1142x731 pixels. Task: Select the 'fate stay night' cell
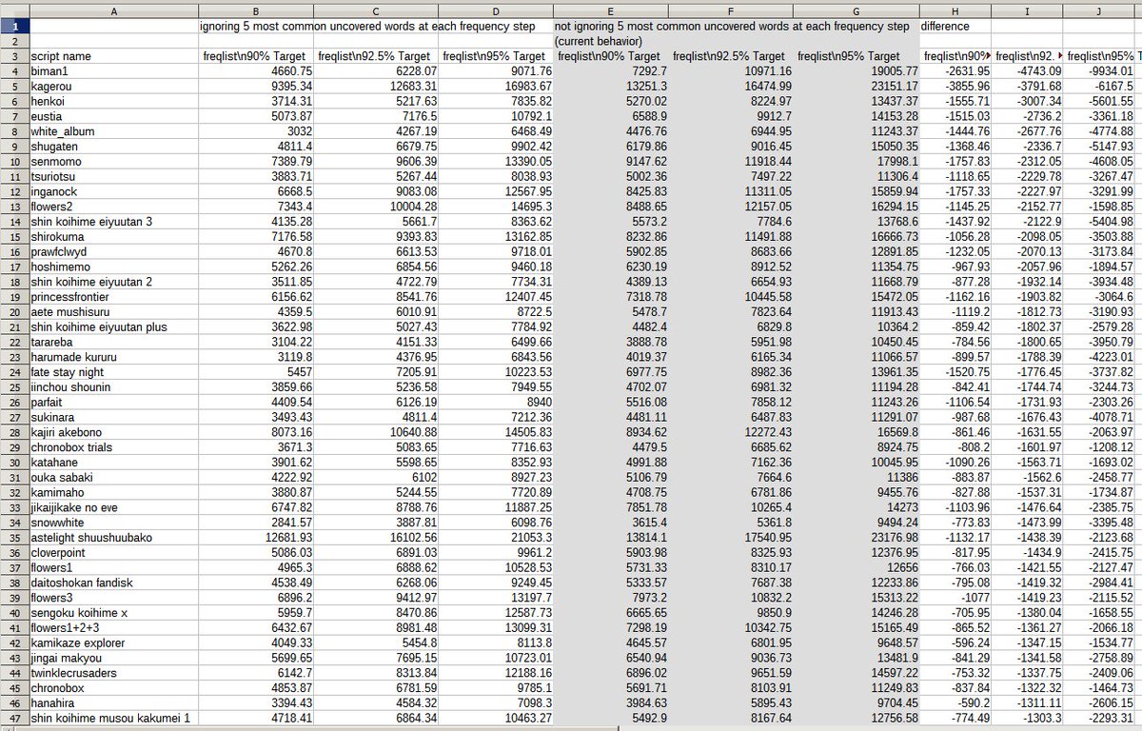[x=113, y=372]
